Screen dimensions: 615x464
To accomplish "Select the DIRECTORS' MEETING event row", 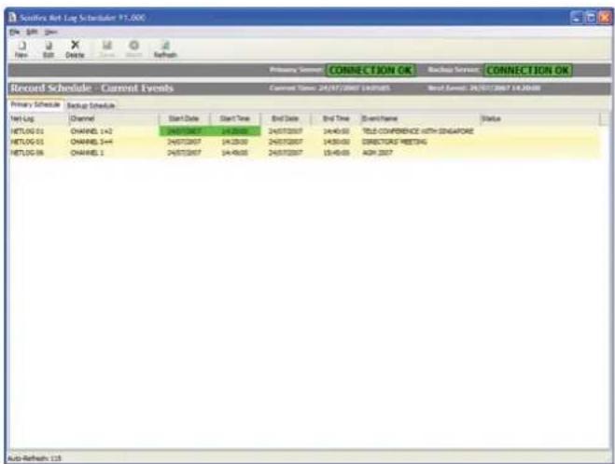I will pyautogui.click(x=304, y=142).
